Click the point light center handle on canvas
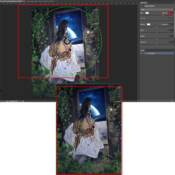175x175 pixels. click(67, 41)
